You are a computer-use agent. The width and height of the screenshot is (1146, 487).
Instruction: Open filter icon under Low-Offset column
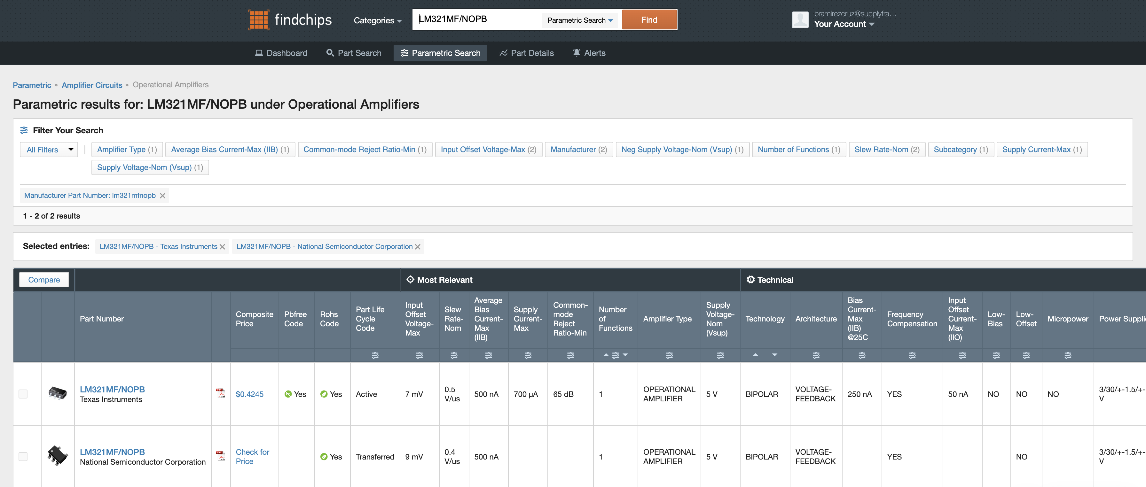pyautogui.click(x=1026, y=355)
